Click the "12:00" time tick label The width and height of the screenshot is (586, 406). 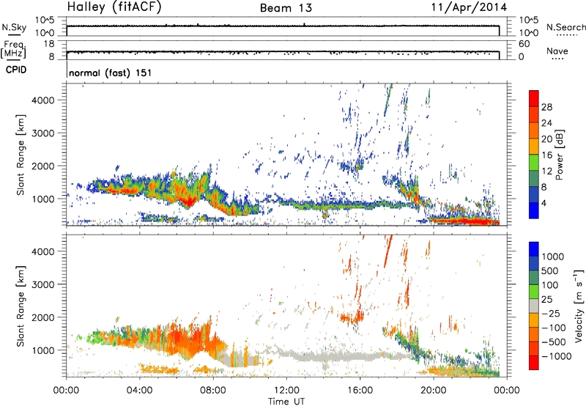coord(286,391)
